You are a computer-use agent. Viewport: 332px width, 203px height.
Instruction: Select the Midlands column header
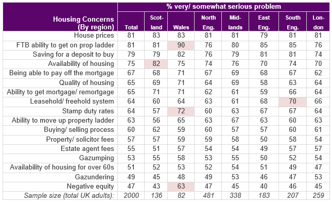[x=235, y=22]
